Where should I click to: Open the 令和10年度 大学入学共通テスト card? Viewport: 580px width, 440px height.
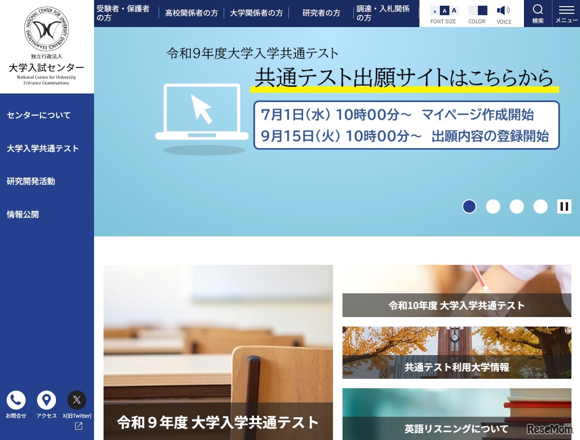[x=456, y=291]
